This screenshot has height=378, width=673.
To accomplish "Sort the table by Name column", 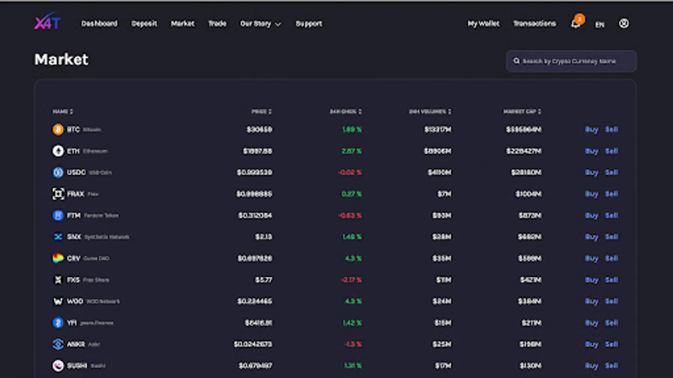I will (x=63, y=111).
